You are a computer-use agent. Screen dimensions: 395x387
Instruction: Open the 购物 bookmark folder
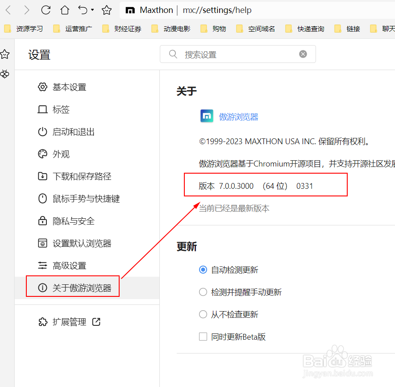213,29
